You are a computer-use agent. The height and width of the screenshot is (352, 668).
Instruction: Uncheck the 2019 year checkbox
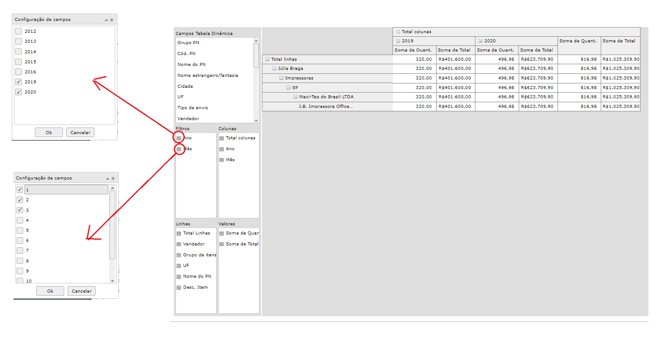pos(19,82)
